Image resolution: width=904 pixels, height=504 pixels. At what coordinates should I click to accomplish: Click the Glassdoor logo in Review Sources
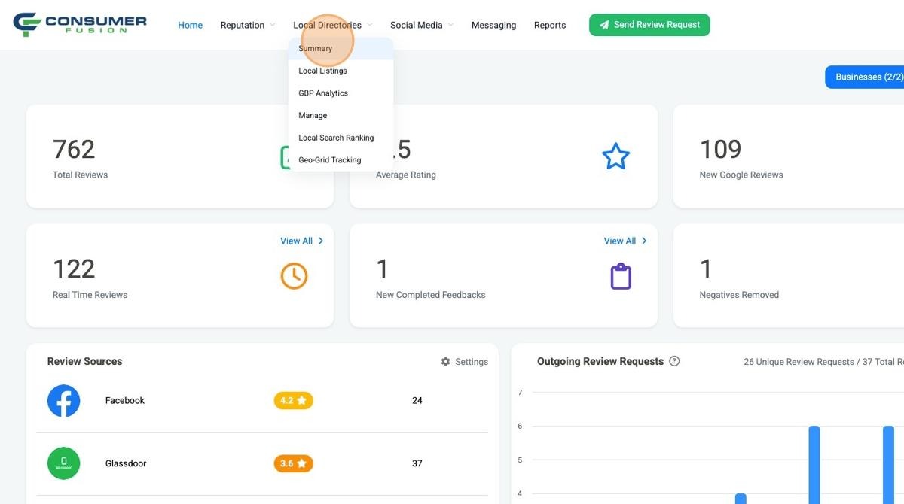point(64,463)
